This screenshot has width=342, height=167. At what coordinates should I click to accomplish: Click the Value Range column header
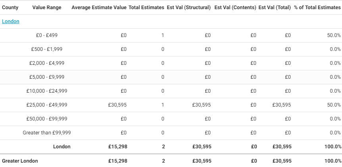(47, 8)
